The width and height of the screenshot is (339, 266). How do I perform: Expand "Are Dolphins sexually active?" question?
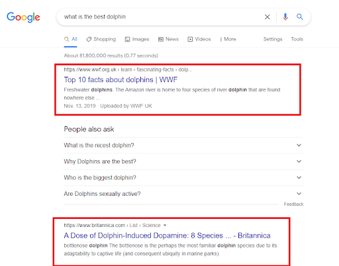(x=183, y=194)
